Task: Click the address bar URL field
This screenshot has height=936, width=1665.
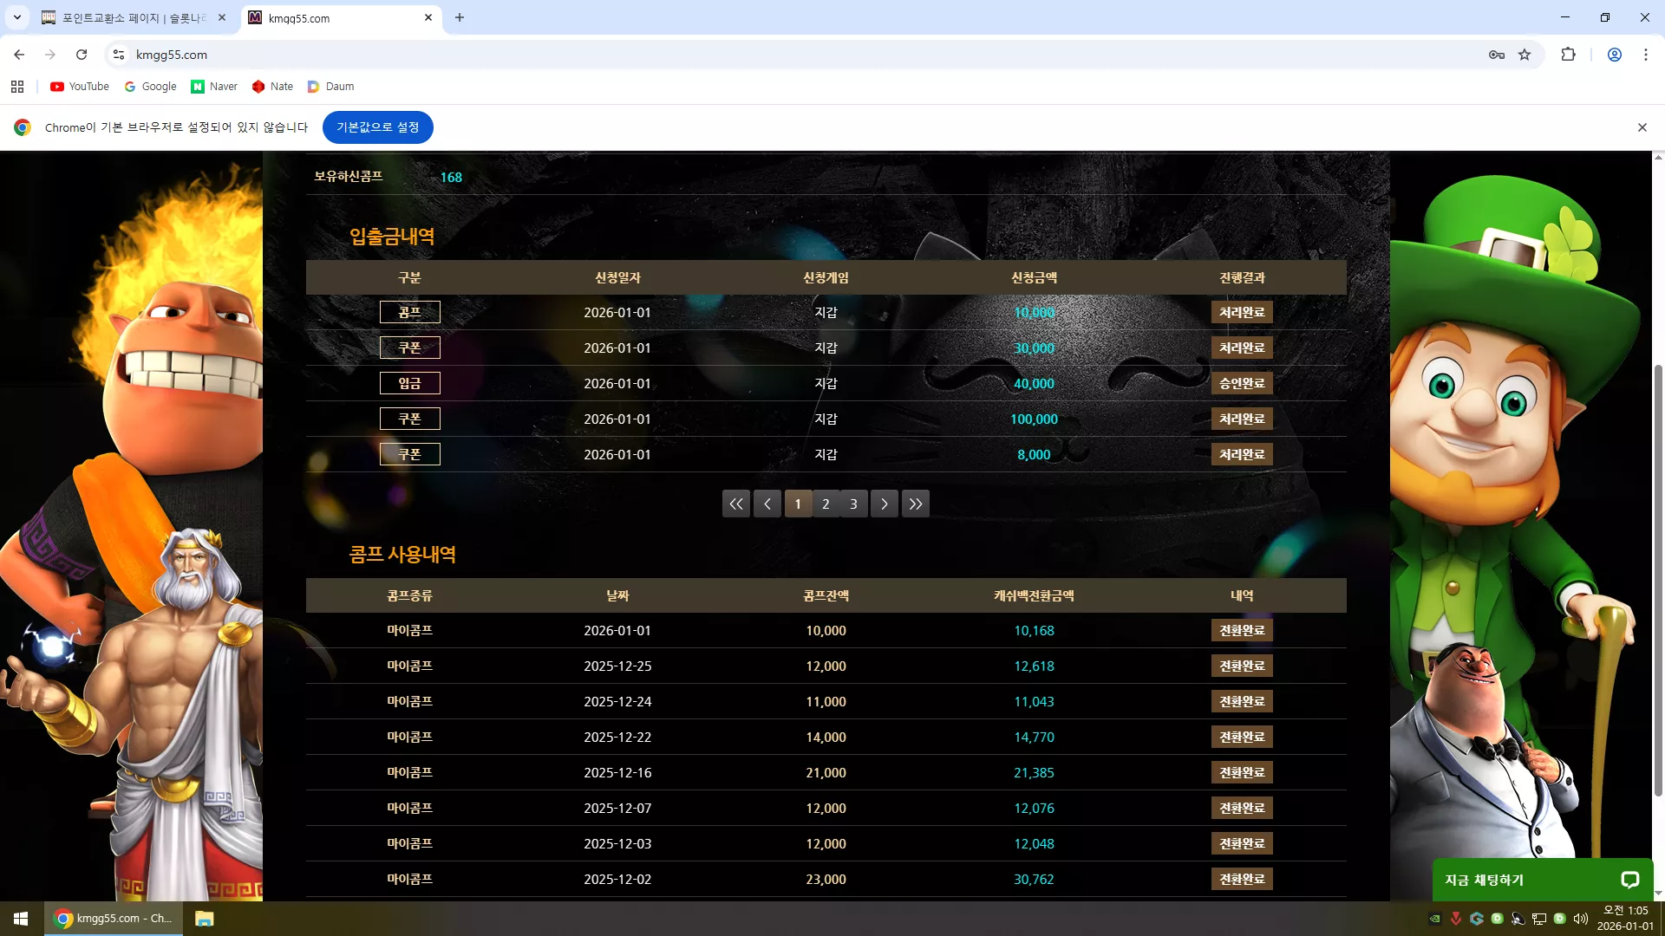Action: [806, 55]
